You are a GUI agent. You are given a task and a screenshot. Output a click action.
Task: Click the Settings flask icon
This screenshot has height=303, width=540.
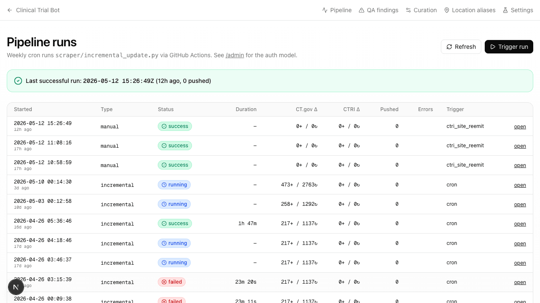(x=505, y=10)
